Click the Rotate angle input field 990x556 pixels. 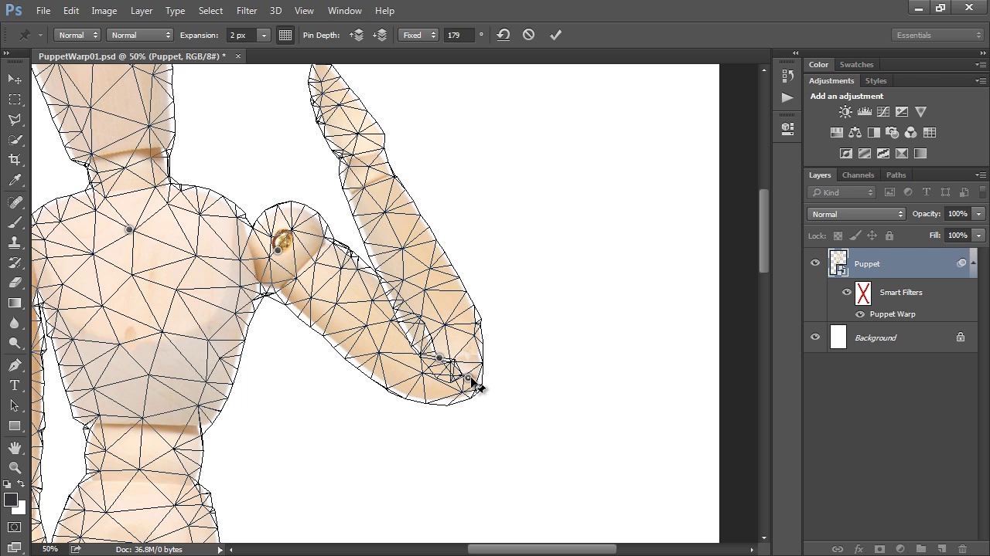[x=459, y=35]
